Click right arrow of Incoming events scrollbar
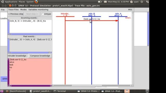 pos(51,34)
